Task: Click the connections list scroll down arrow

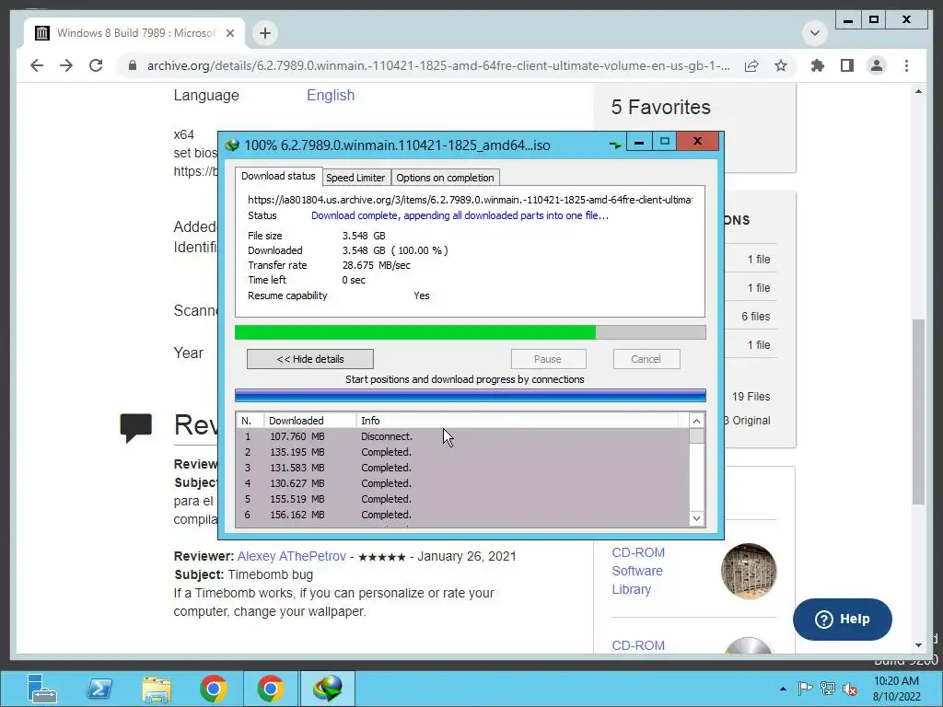Action: [x=696, y=518]
